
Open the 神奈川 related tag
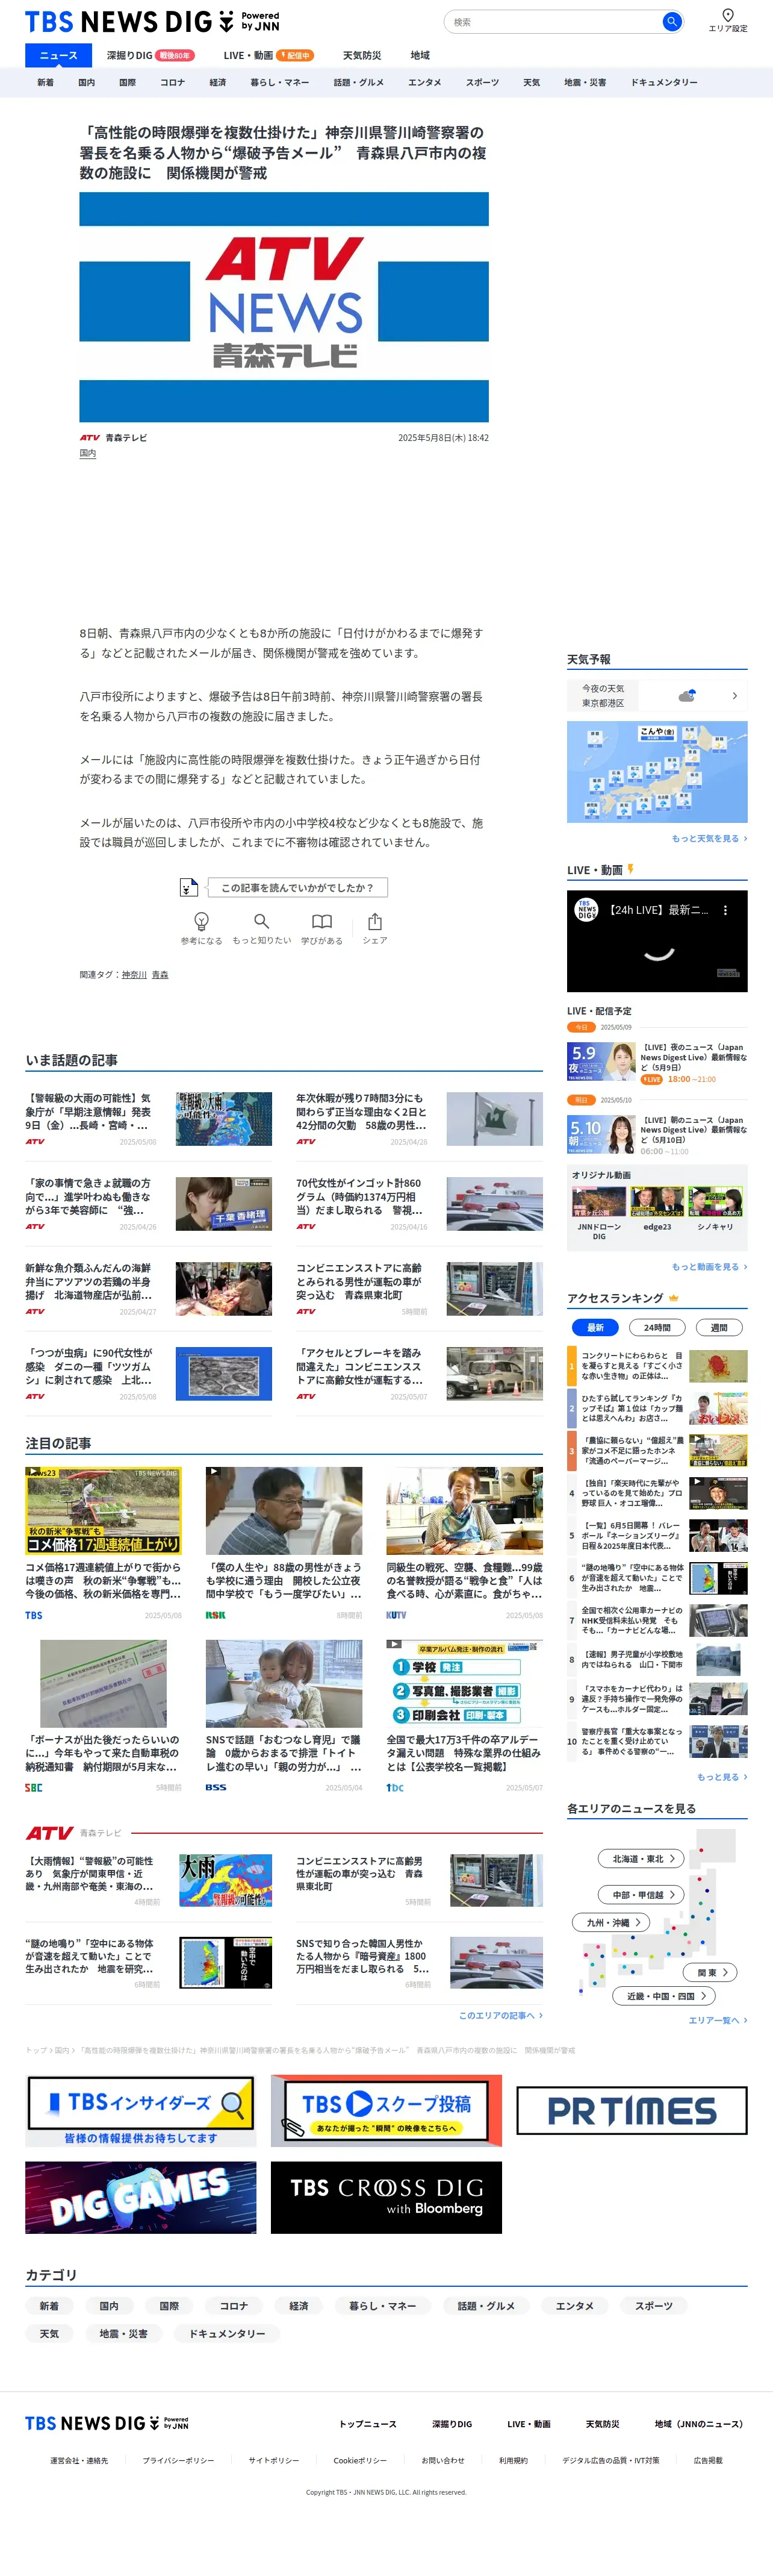pyautogui.click(x=134, y=974)
